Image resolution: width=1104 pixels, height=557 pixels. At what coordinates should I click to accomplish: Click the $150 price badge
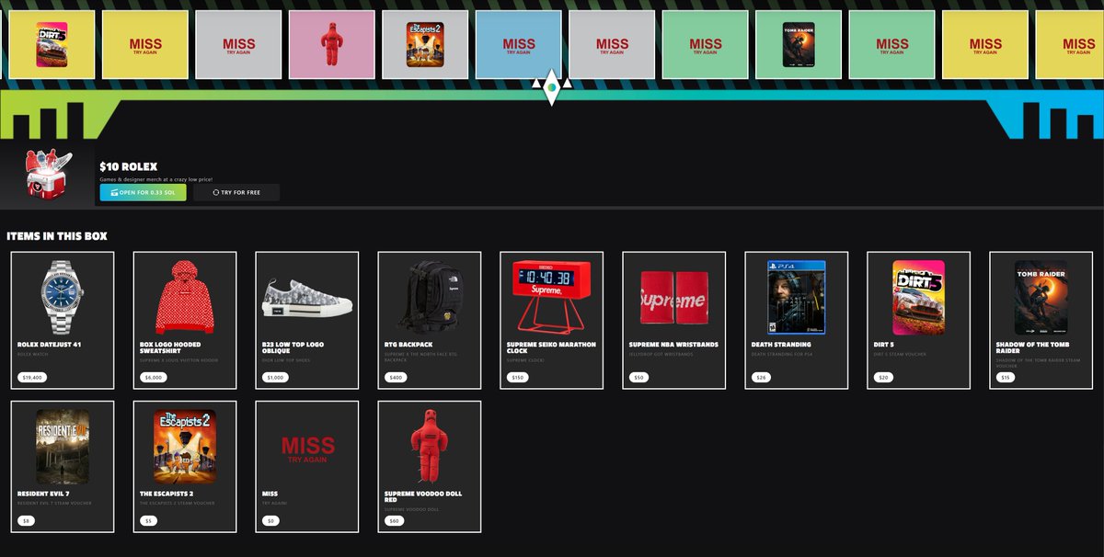click(520, 378)
